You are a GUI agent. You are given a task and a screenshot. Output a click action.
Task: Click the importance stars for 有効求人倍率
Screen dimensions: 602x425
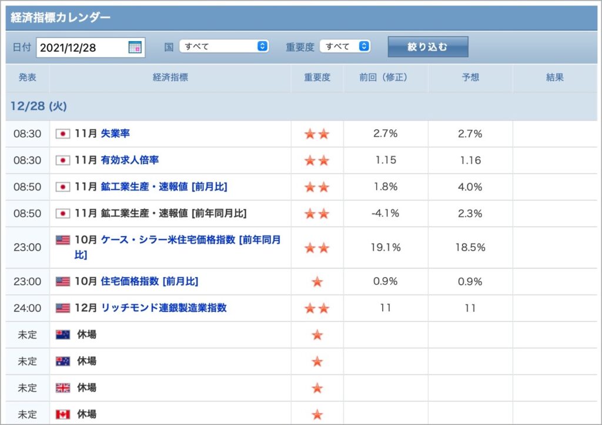317,160
